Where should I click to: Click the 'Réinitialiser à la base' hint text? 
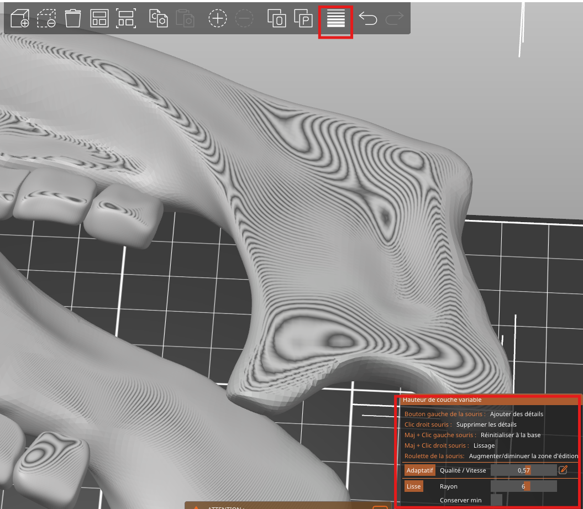[x=511, y=435]
